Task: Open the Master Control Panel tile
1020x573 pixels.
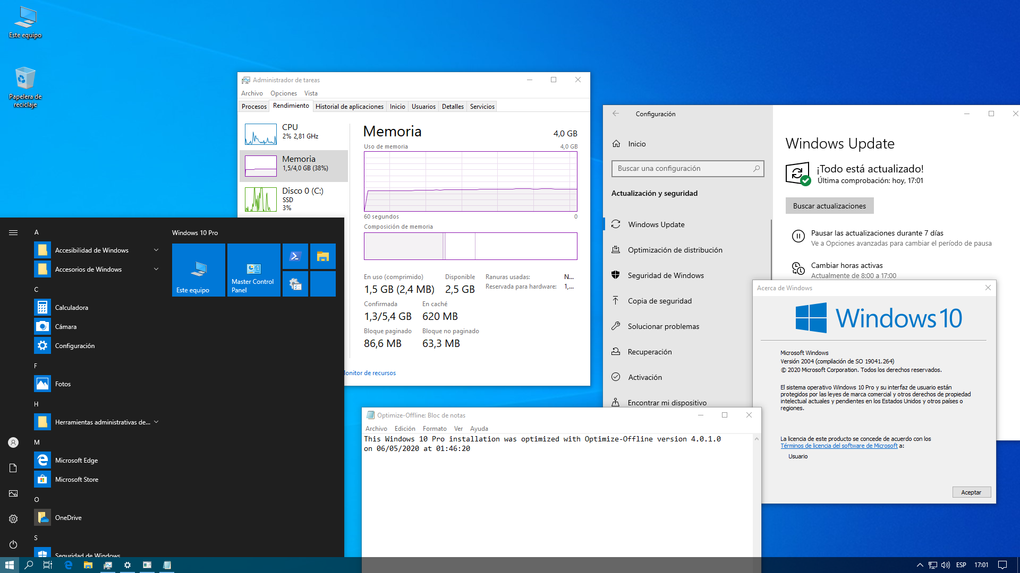Action: click(253, 270)
